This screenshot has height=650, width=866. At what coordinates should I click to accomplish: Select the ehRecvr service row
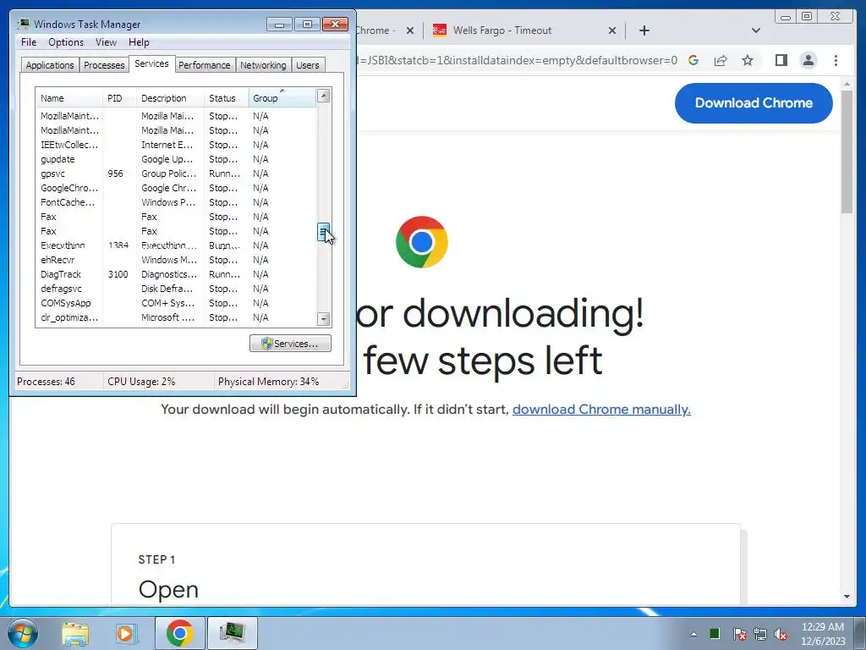point(176,260)
